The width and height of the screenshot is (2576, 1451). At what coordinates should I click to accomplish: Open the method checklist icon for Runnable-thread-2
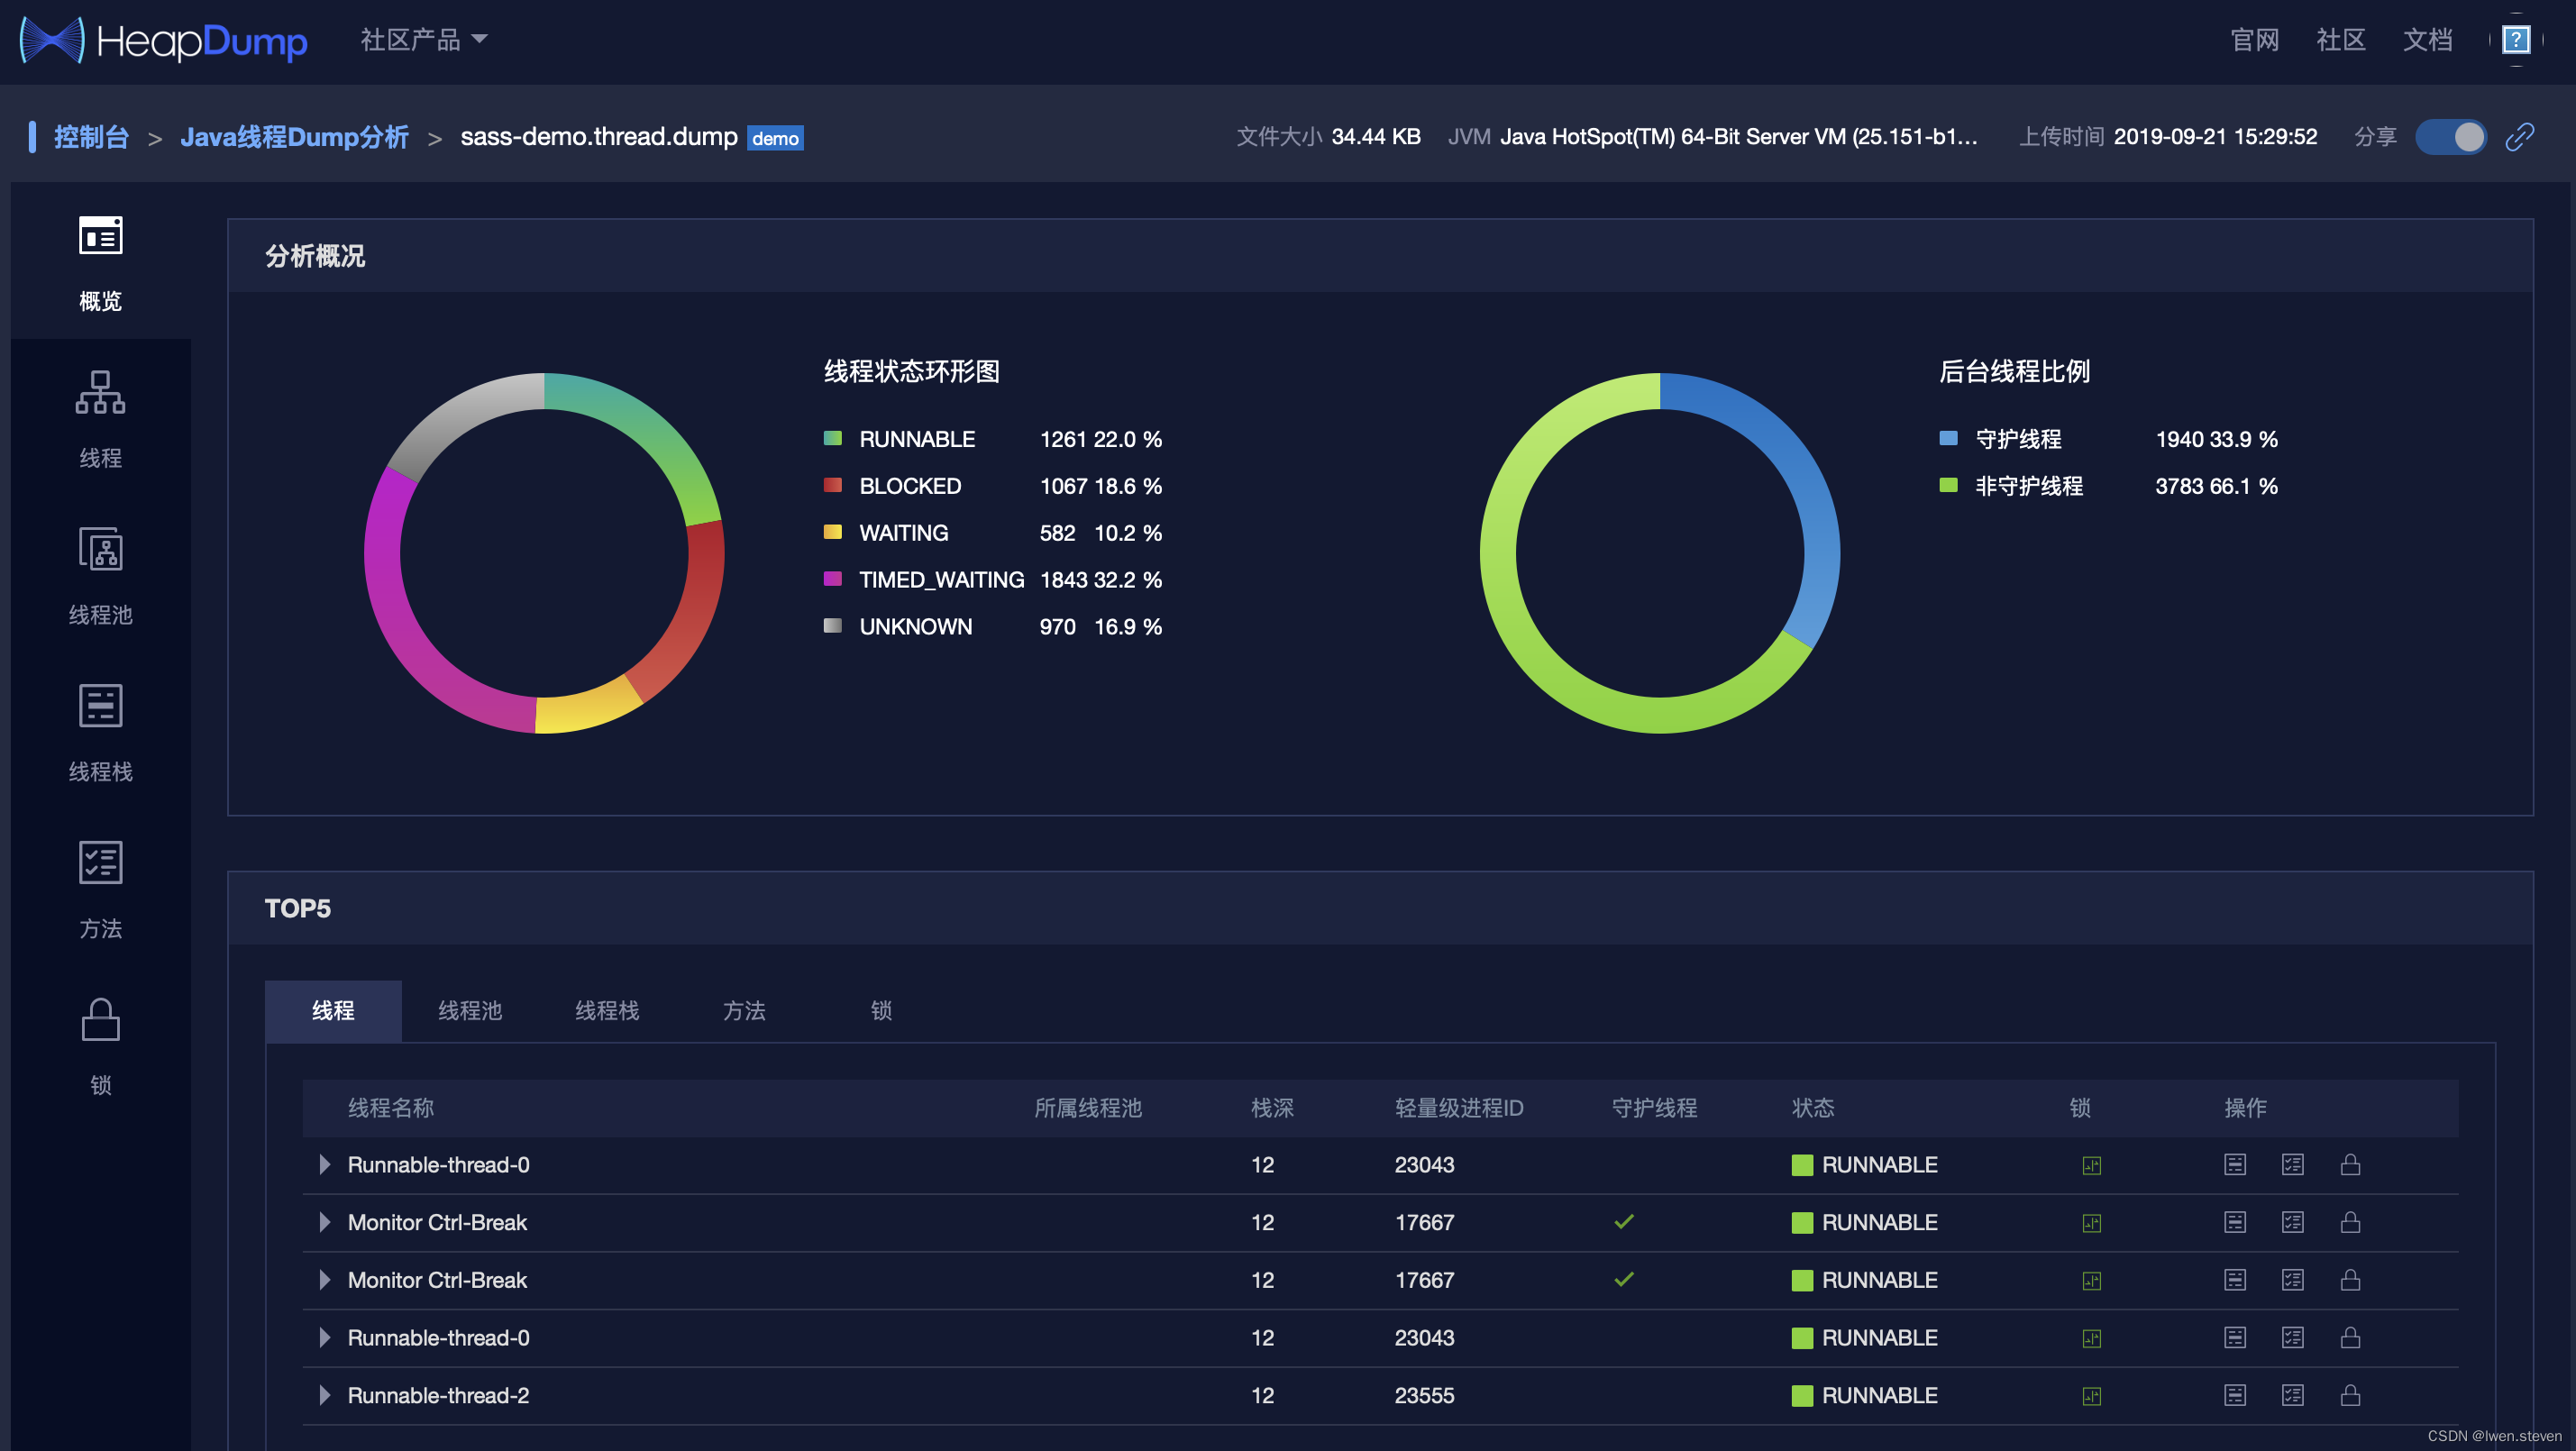point(2292,1395)
